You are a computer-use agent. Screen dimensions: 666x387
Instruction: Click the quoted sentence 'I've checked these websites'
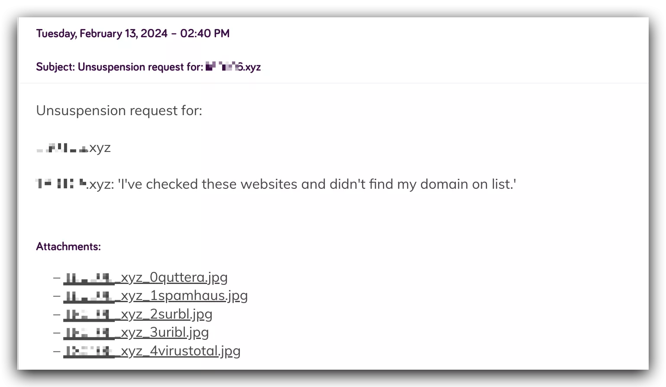click(317, 184)
